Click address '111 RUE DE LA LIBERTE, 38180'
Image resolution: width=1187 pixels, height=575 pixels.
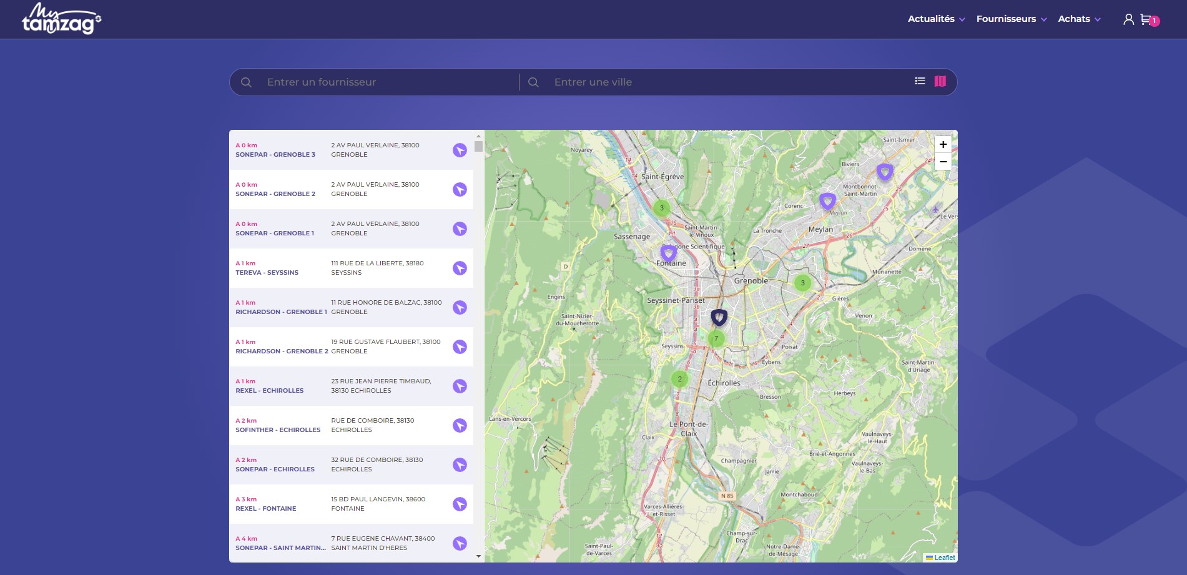[377, 263]
